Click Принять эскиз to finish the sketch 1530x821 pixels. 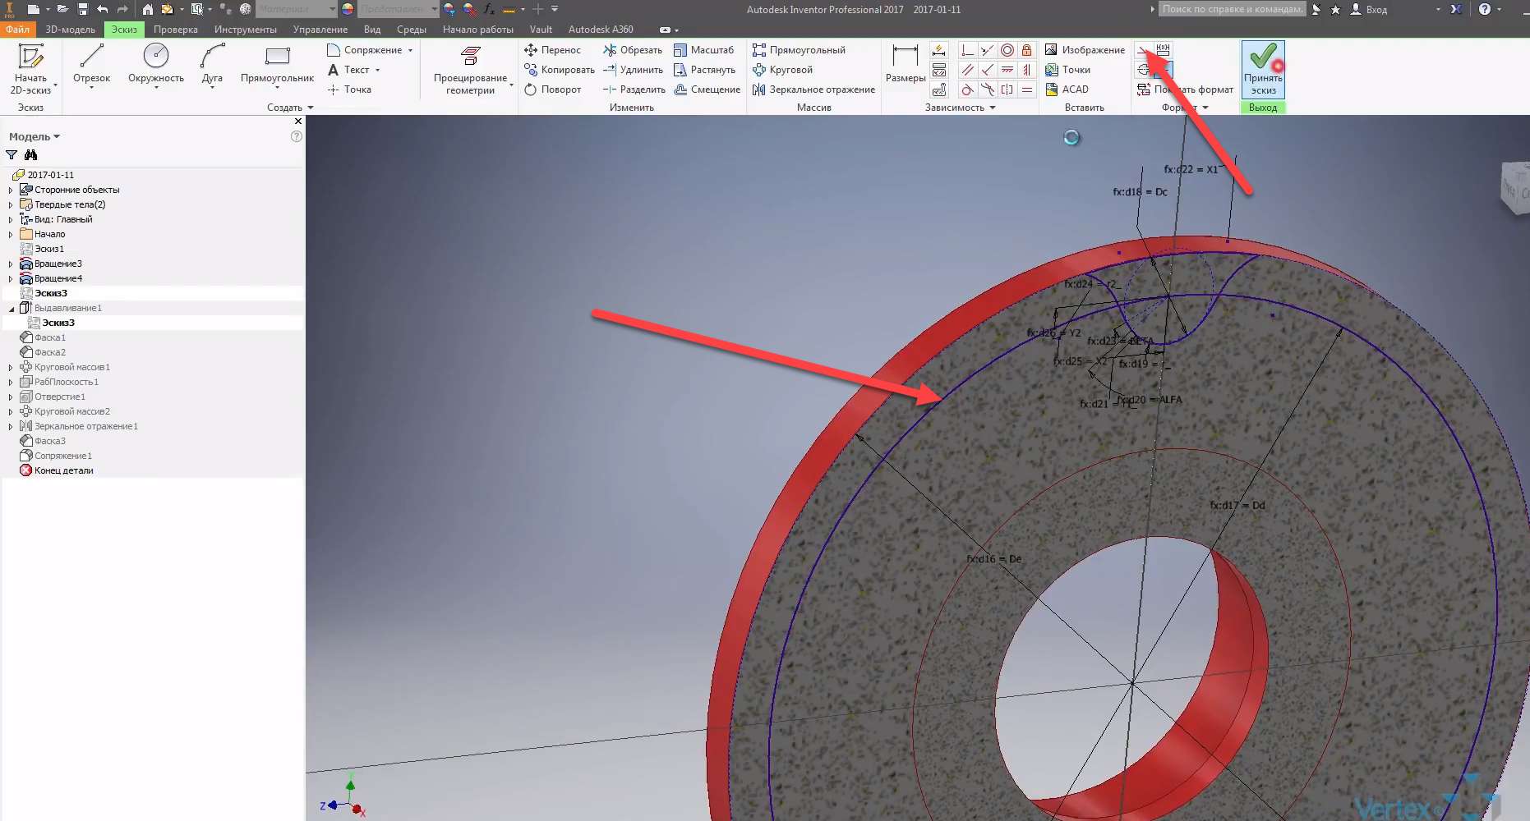1263,70
